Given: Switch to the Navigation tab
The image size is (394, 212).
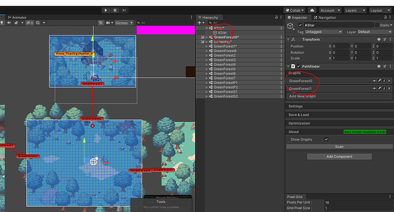Looking at the screenshot, I should (325, 18).
